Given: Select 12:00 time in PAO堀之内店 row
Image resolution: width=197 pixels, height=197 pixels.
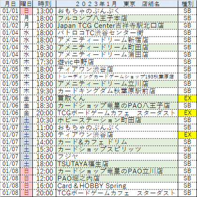Looking at the screenshot, I should (x=44, y=178).
